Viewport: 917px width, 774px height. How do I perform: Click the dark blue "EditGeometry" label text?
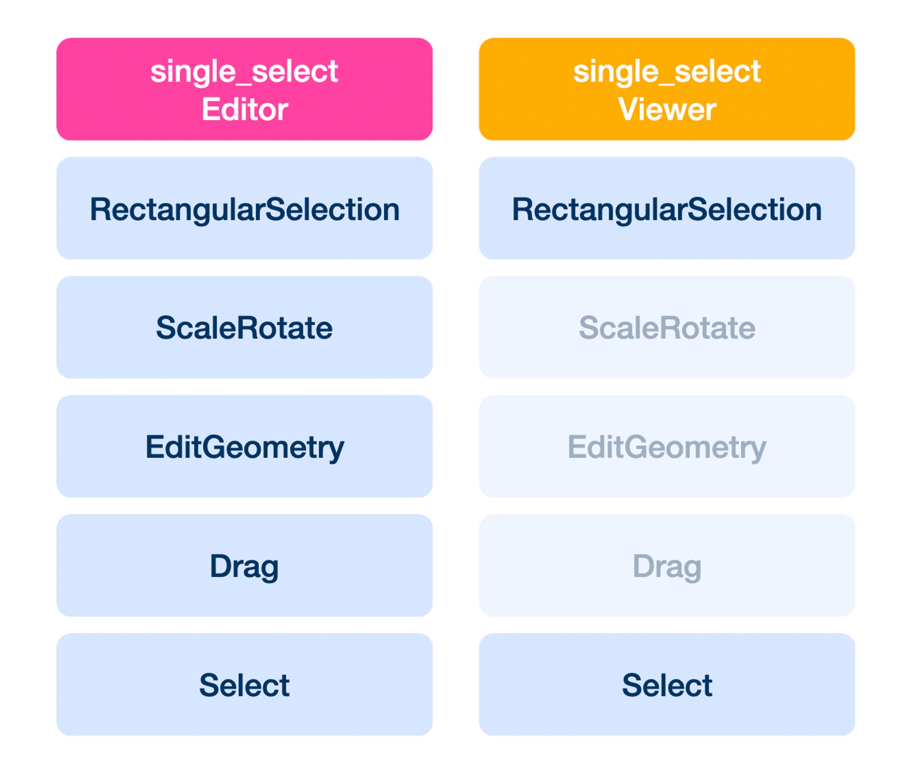pyautogui.click(x=245, y=448)
